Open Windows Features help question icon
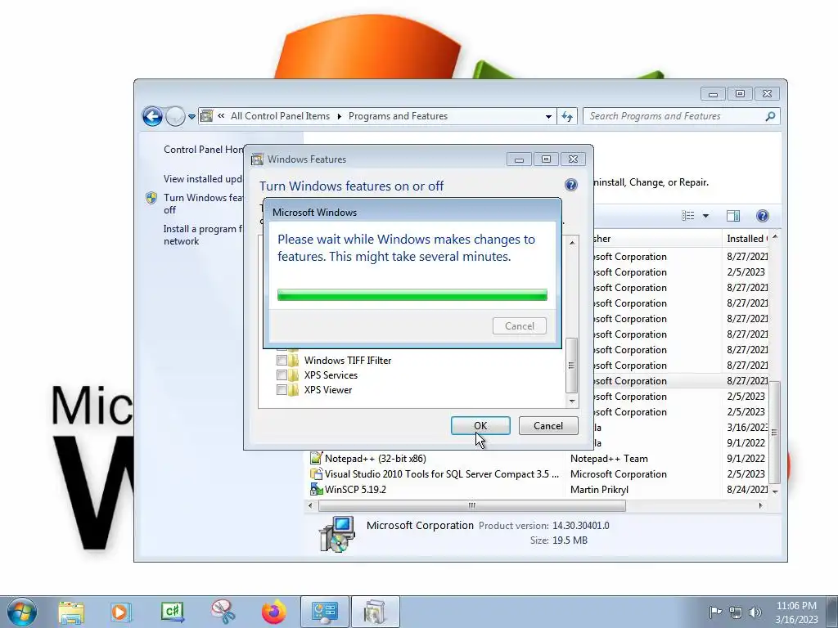 (570, 185)
